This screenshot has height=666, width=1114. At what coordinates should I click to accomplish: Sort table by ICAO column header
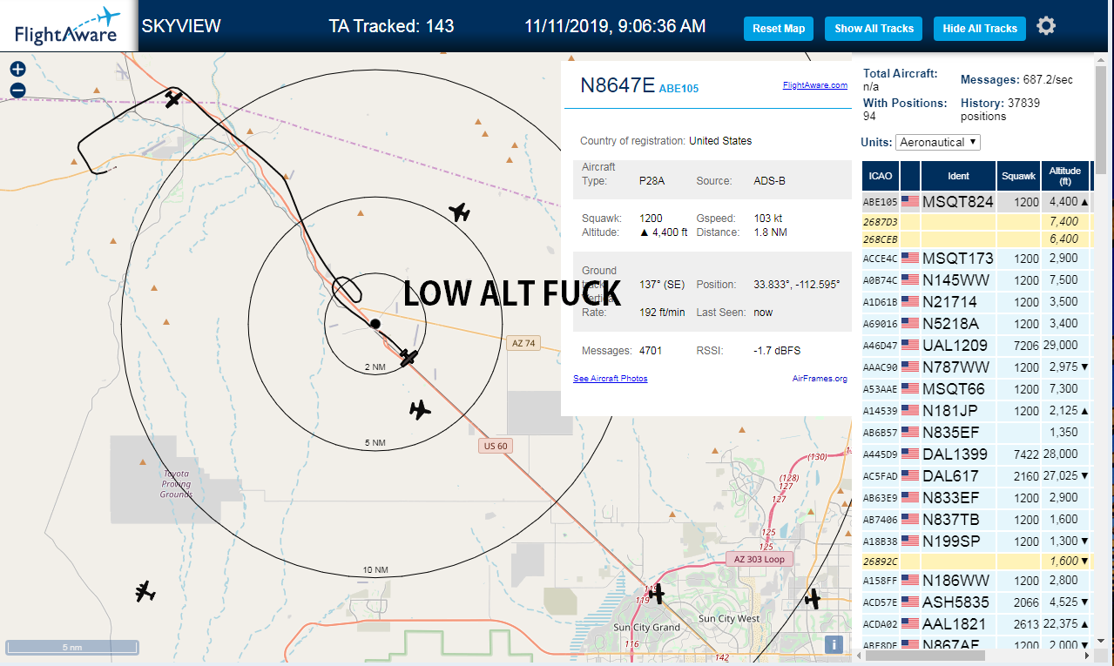click(881, 176)
